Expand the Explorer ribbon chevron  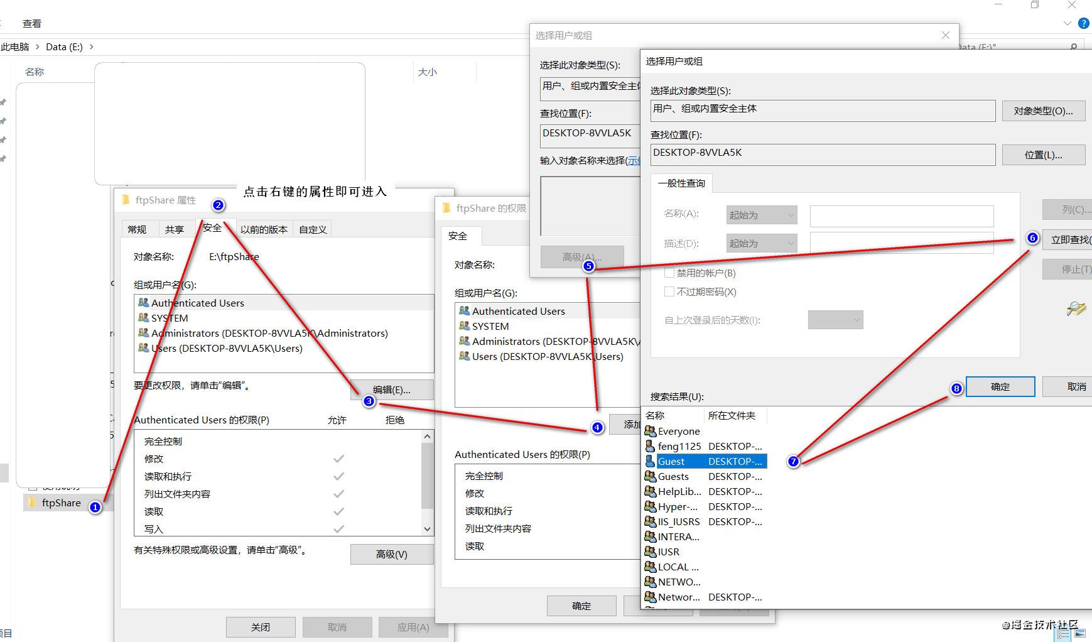pyautogui.click(x=1067, y=23)
